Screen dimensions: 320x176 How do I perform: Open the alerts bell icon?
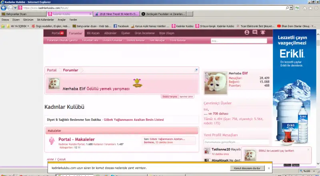263,32
